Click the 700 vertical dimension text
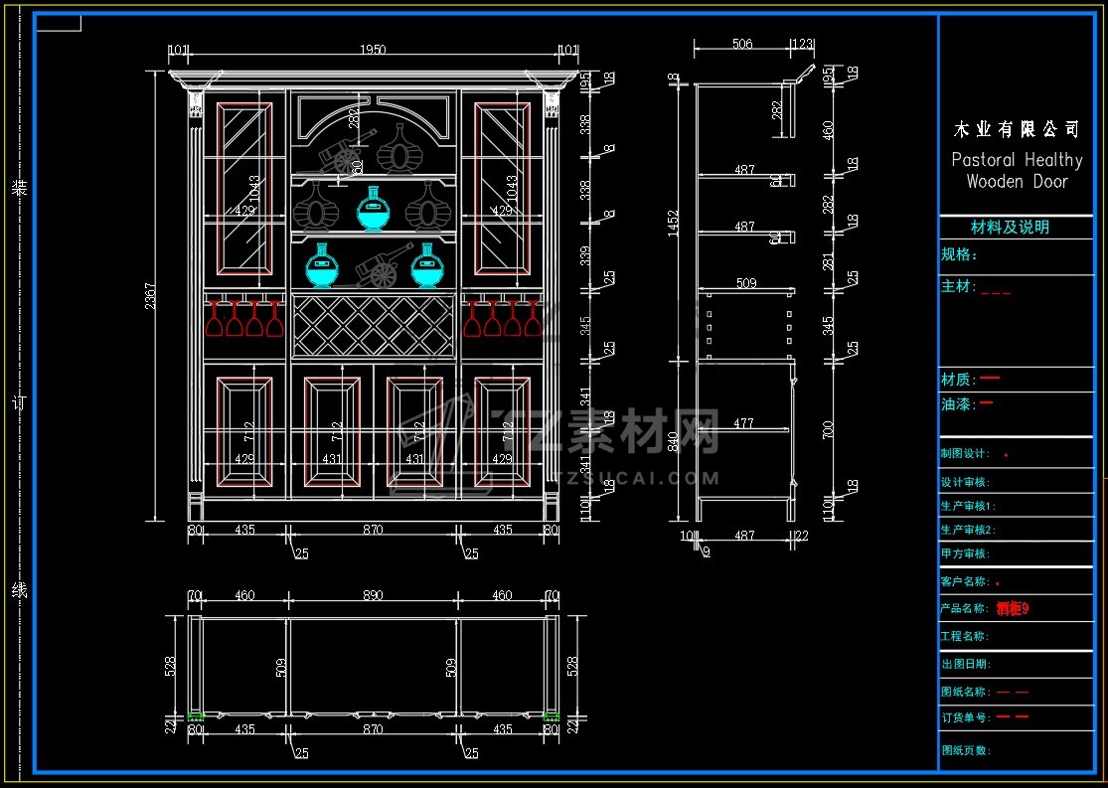Screen dimensions: 1108x788 (x=828, y=430)
